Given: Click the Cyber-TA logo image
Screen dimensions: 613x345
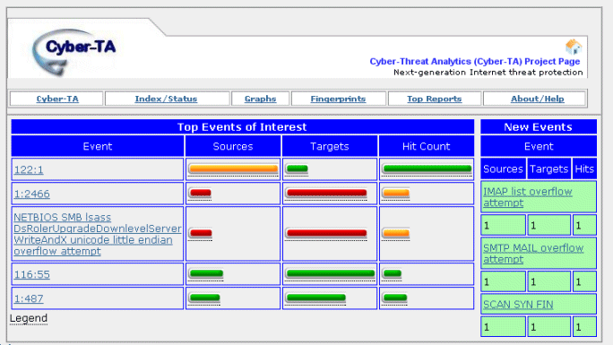Looking at the screenshot, I should 74,52.
